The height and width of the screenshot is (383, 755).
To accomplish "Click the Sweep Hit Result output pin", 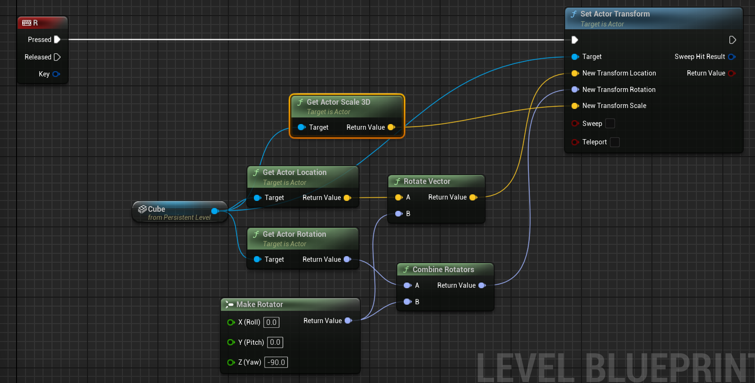I will 732,57.
